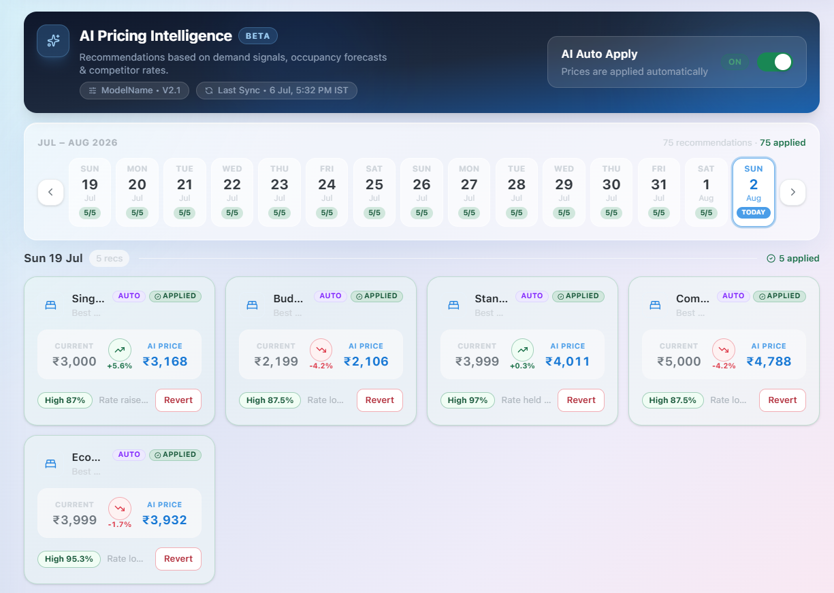Image resolution: width=834 pixels, height=593 pixels.
Task: Click the '5 applied' check status
Action: (793, 259)
